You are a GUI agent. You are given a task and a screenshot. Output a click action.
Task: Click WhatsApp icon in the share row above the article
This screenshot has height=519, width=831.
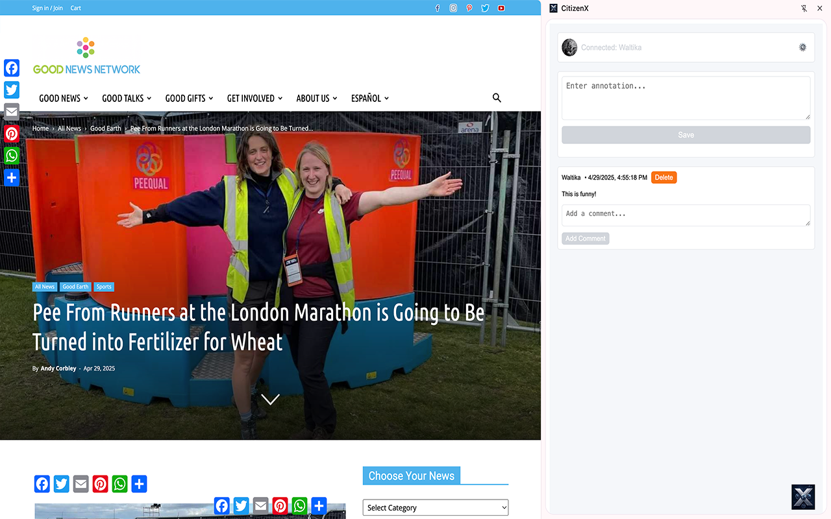coord(120,484)
